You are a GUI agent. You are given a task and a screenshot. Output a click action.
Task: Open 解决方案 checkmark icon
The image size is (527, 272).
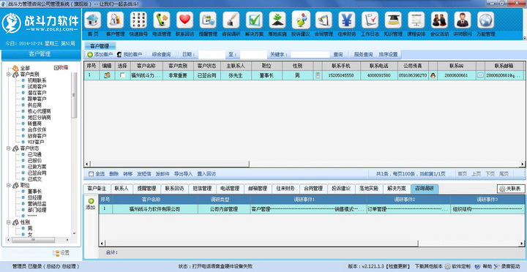(x=254, y=20)
